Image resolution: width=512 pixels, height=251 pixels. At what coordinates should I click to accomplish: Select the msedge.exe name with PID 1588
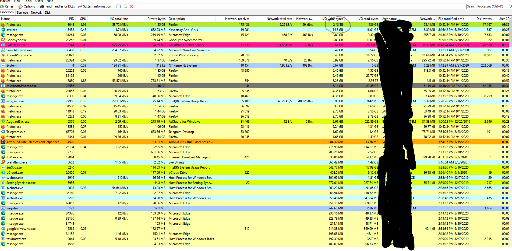pyautogui.click(x=15, y=244)
